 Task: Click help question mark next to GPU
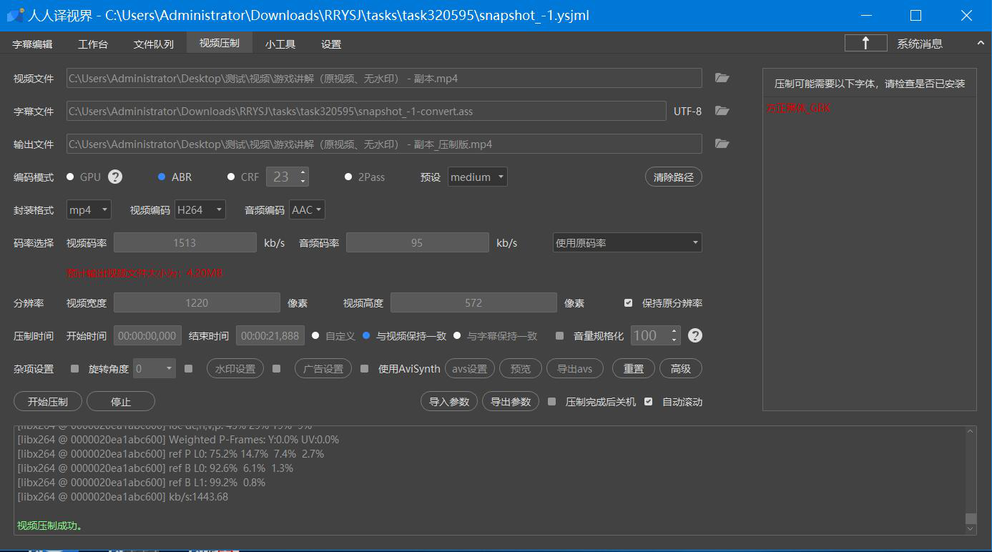pyautogui.click(x=115, y=177)
